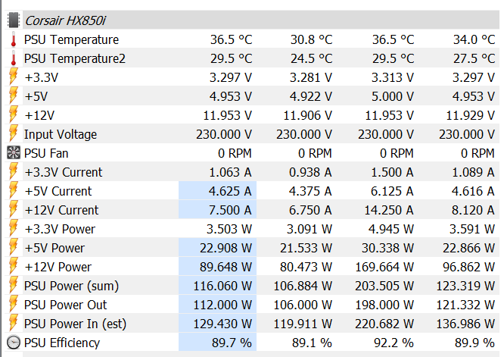Select the PSU Temperature2 sensor label
The image size is (504, 357).
(x=75, y=58)
